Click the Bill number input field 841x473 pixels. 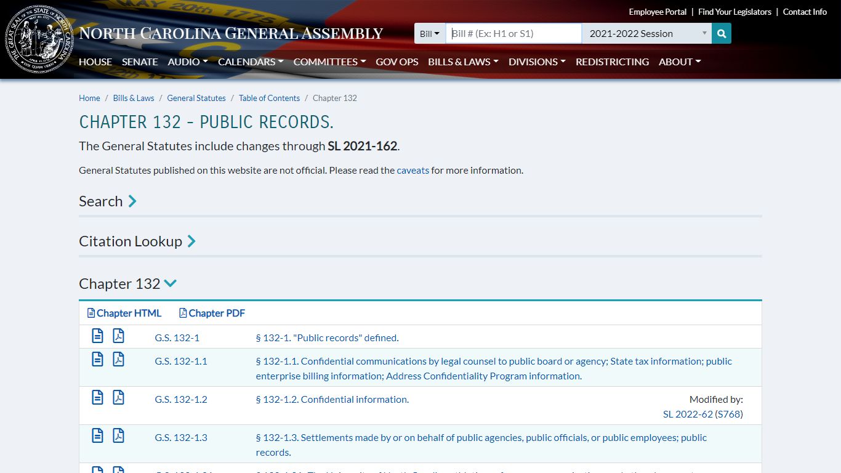[x=513, y=33]
